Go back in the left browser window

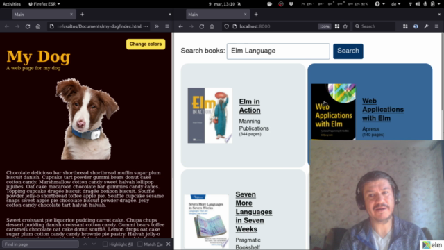click(7, 26)
